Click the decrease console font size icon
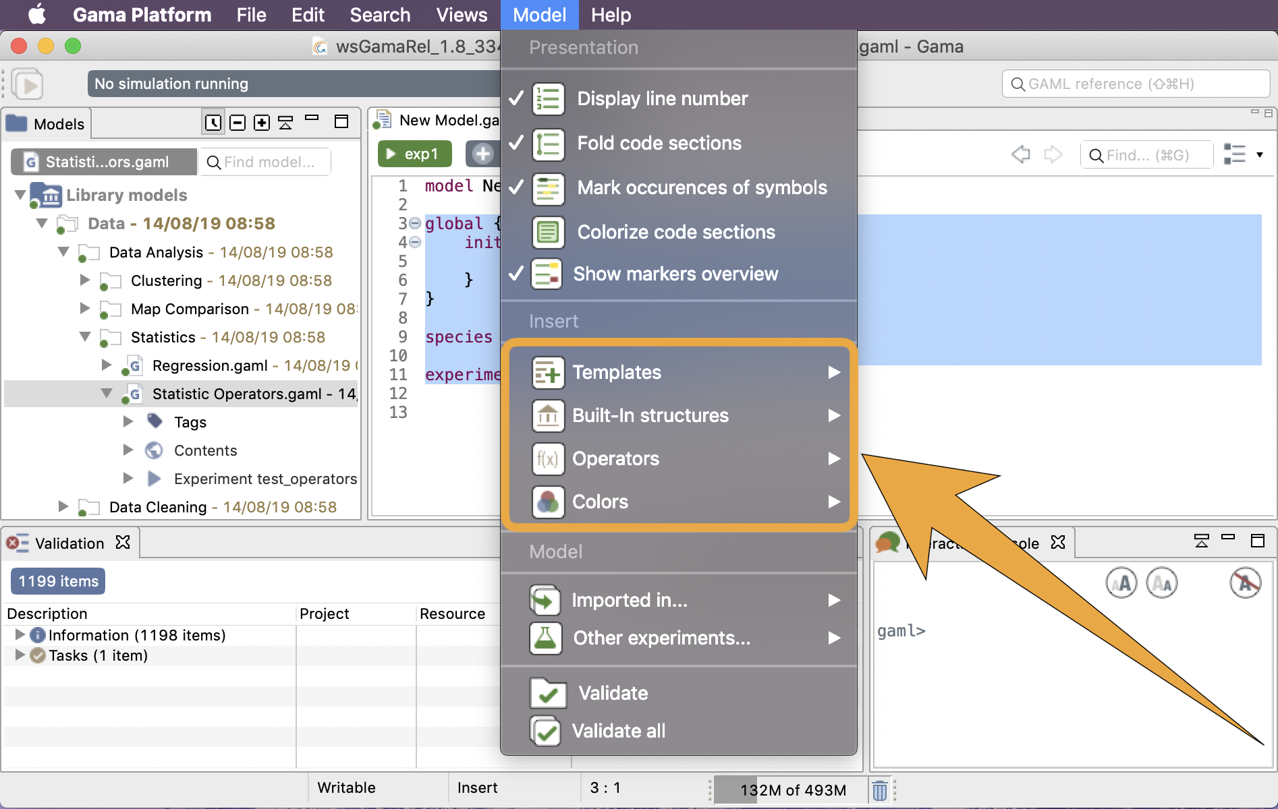1278x809 pixels. coord(1162,583)
